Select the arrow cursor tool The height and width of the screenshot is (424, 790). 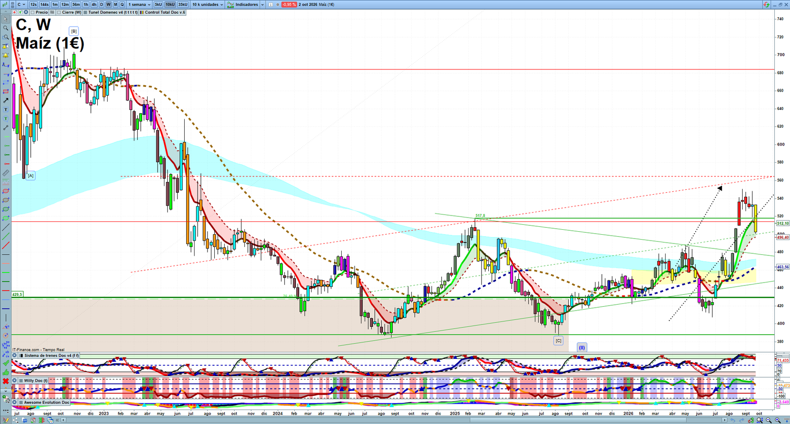6,19
